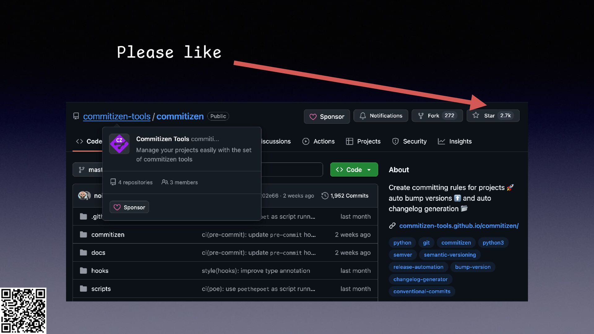Click the QR code image

click(x=23, y=310)
